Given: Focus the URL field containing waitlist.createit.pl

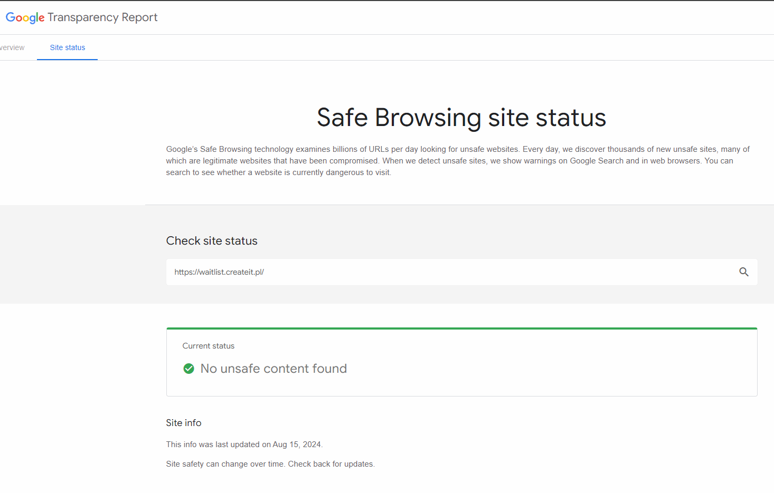Looking at the screenshot, I should point(219,272).
